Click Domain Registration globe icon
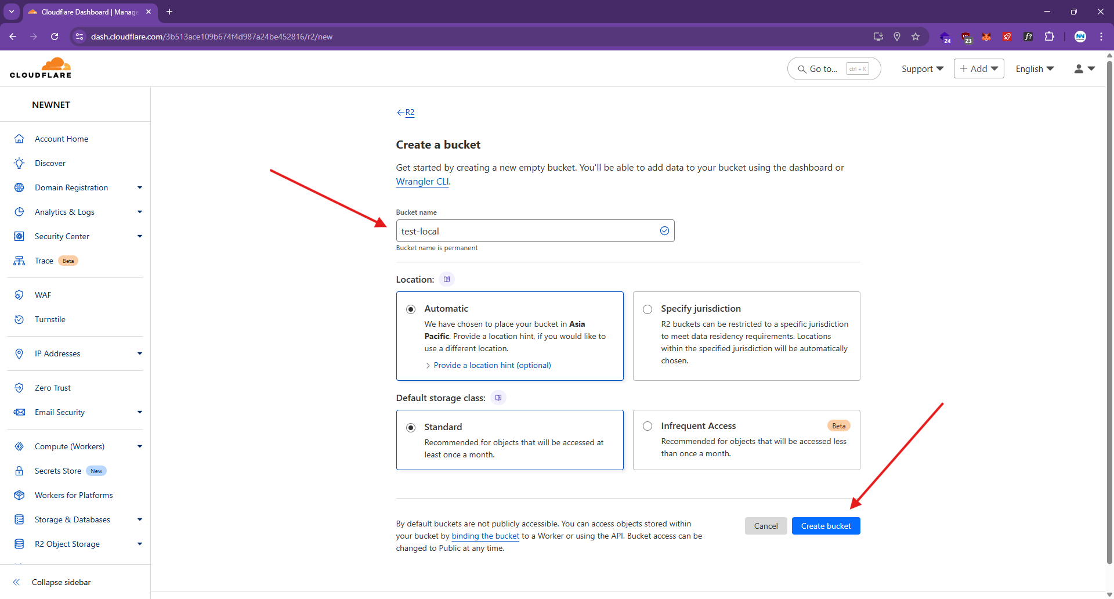The width and height of the screenshot is (1114, 599). (x=19, y=187)
